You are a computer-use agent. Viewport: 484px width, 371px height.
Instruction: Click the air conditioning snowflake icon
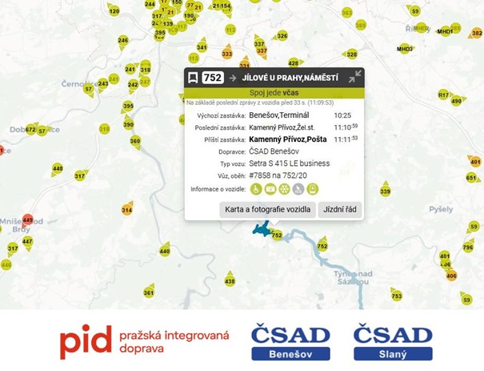point(284,189)
